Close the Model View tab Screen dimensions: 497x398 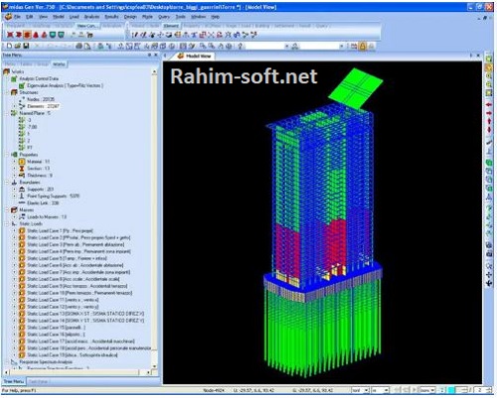tap(478, 56)
